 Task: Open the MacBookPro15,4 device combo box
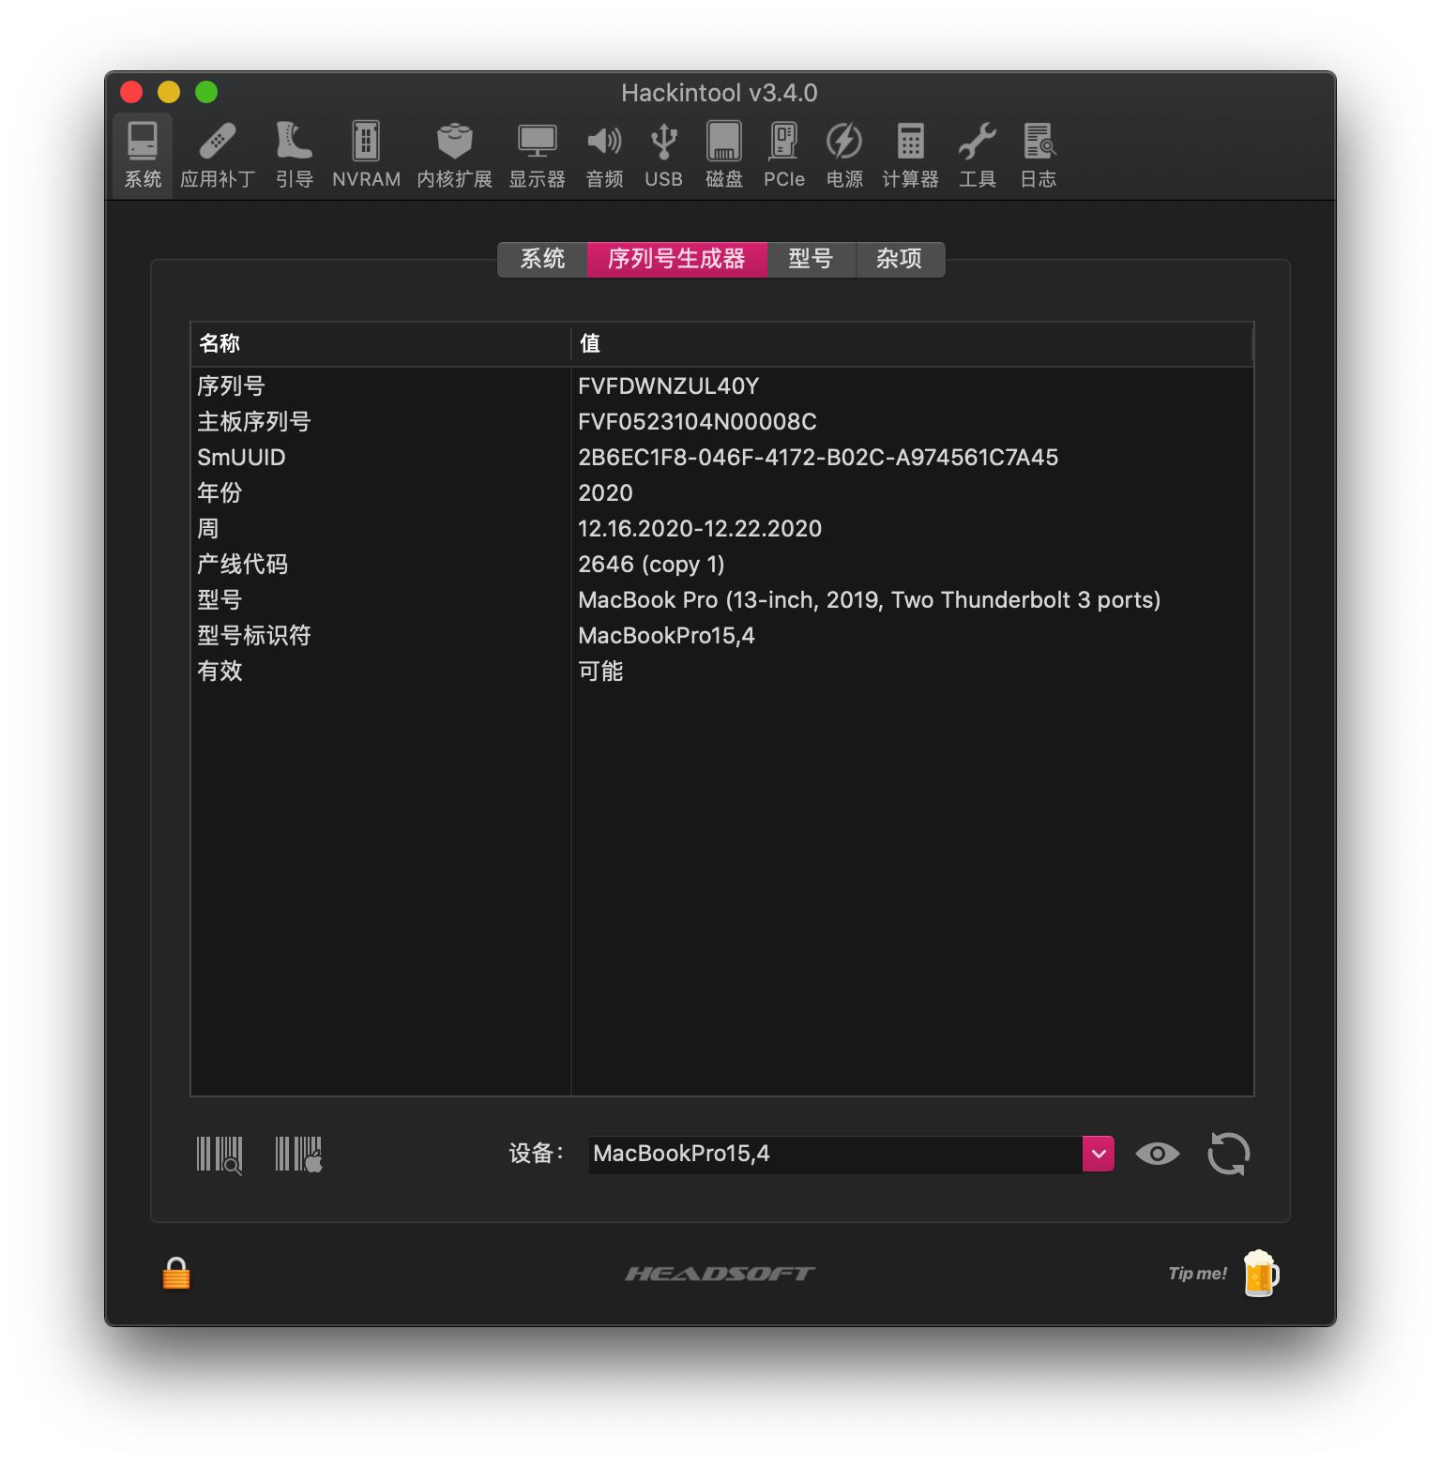[x=852, y=1154]
